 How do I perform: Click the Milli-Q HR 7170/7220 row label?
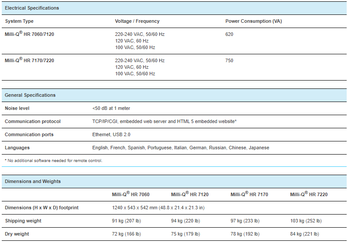(x=29, y=60)
